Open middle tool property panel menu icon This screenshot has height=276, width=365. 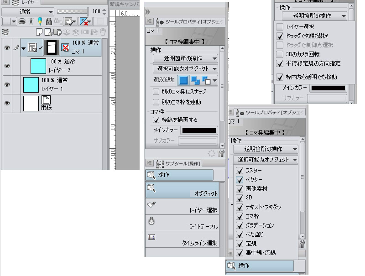click(x=149, y=21)
